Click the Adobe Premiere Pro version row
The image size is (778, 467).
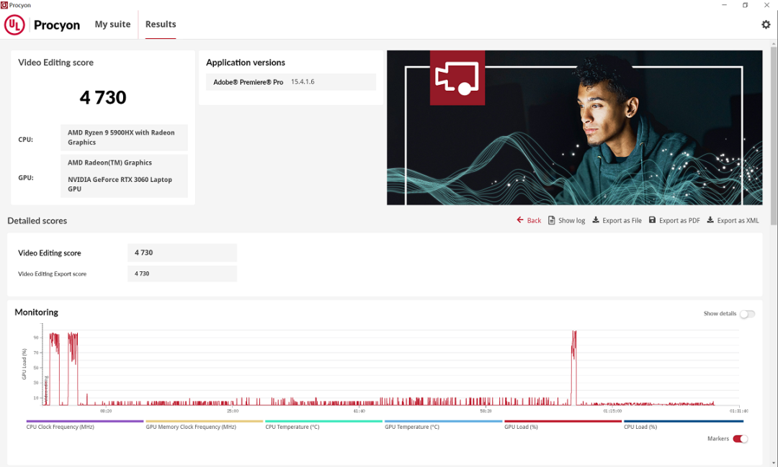pyautogui.click(x=291, y=82)
